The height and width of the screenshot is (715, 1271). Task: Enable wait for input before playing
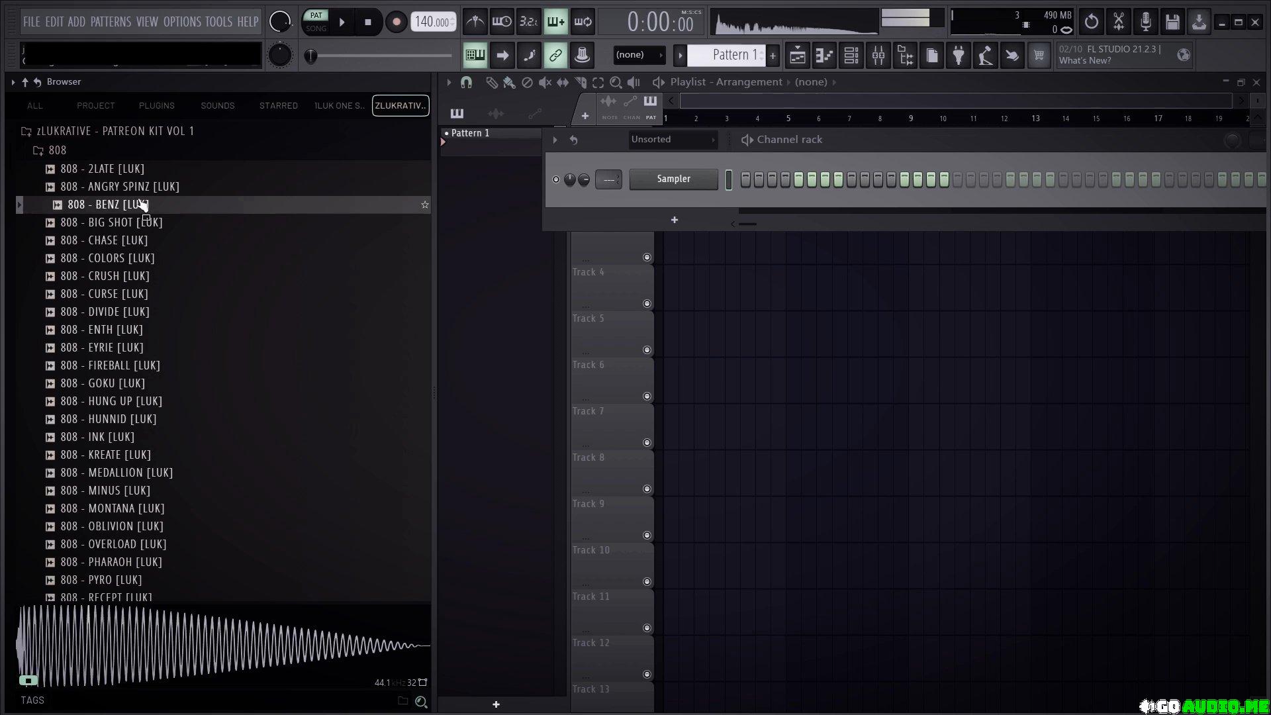point(502,22)
